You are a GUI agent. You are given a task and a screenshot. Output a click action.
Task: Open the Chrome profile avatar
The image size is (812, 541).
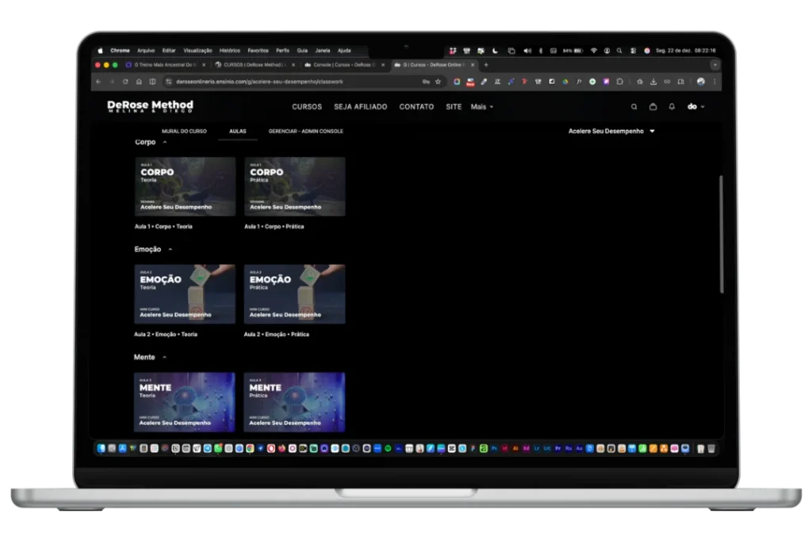coord(701,82)
